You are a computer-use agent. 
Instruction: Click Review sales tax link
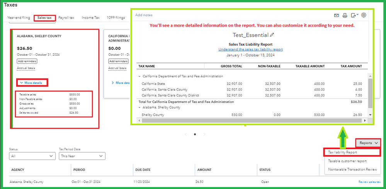click(x=369, y=182)
